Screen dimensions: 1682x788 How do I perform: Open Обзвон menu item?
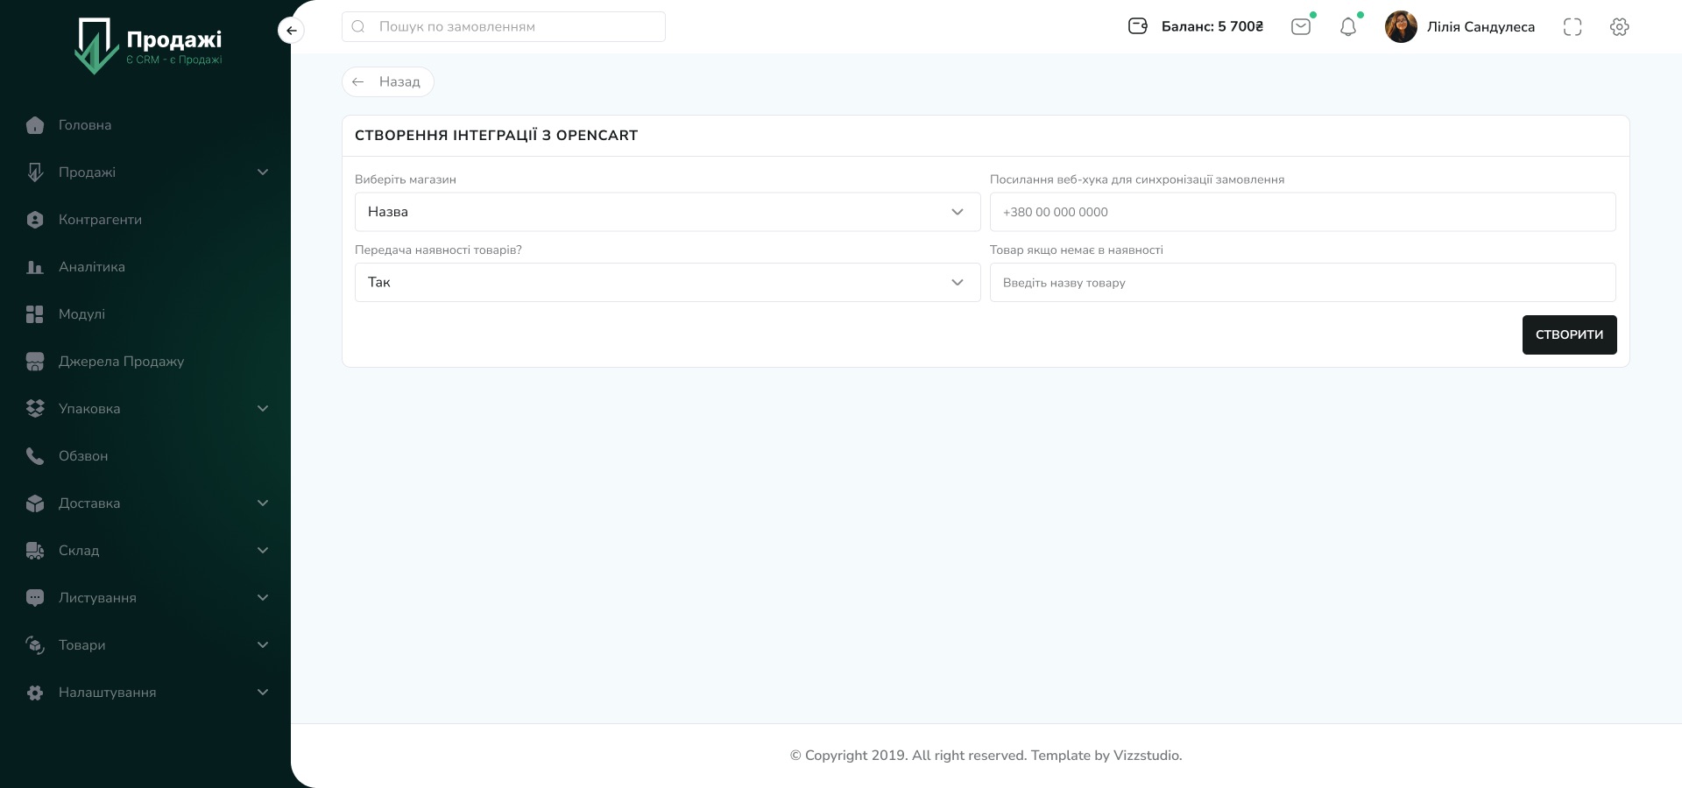tap(83, 456)
